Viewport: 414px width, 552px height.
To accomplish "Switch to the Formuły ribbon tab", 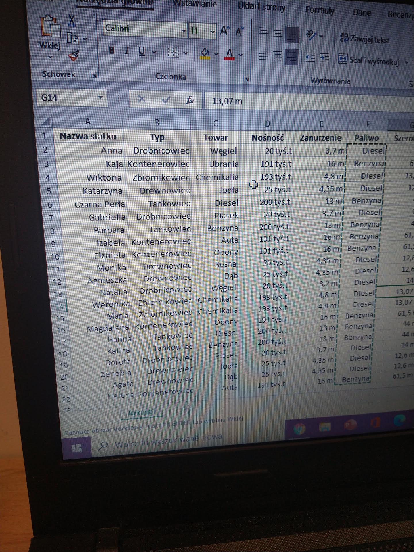I will coord(320,10).
